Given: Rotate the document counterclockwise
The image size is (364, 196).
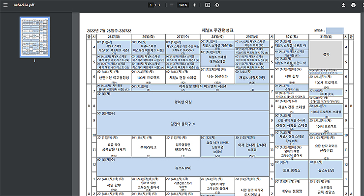Looking at the screenshot, I should tap(216, 5).
